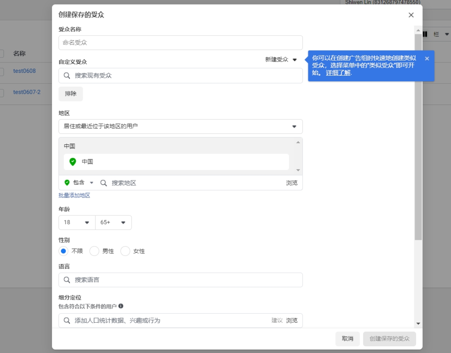Click the green shield icon next to 中国
The image size is (451, 353).
point(73,162)
